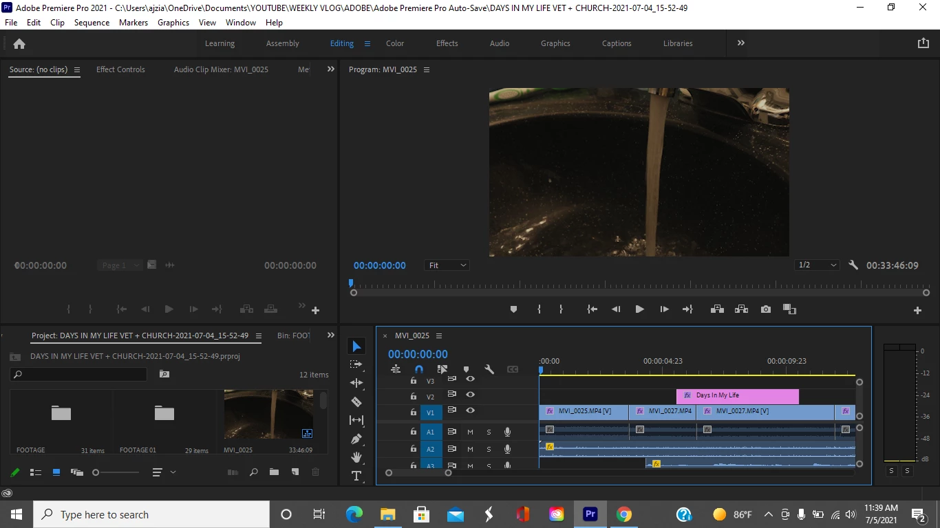Open the Graphics menu in menu bar
Image resolution: width=940 pixels, height=528 pixels.
point(173,23)
